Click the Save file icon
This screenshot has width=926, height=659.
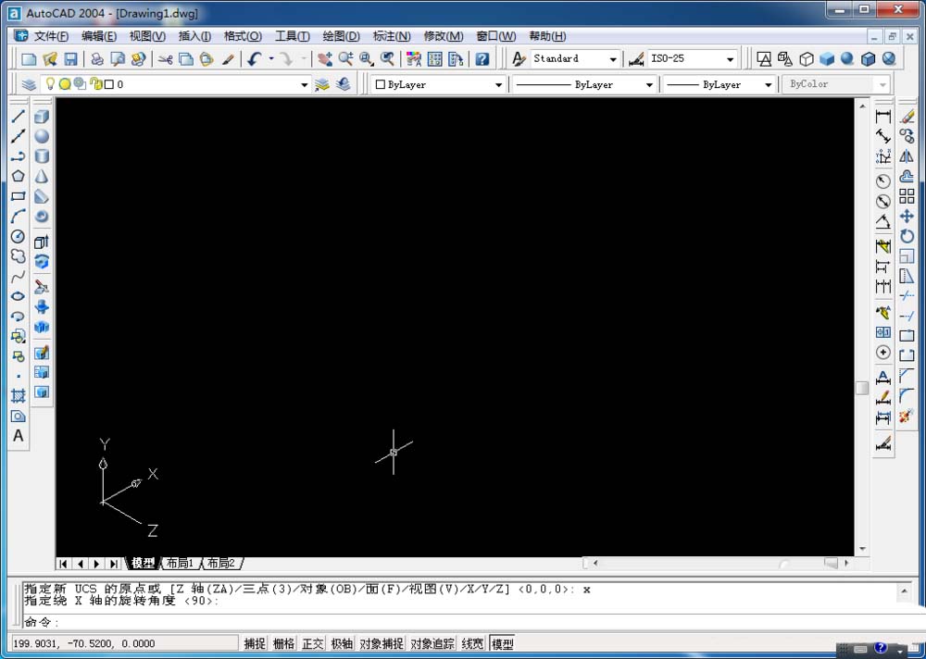(71, 59)
